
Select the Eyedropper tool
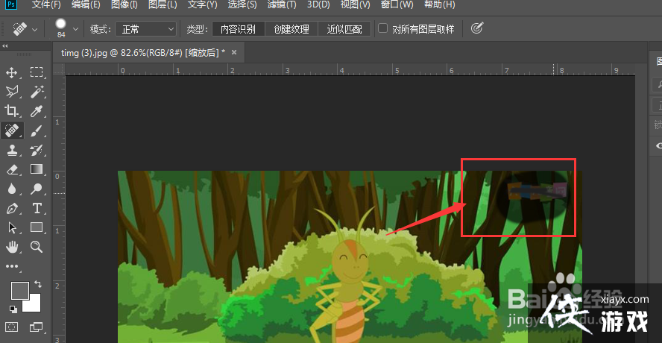coord(36,111)
